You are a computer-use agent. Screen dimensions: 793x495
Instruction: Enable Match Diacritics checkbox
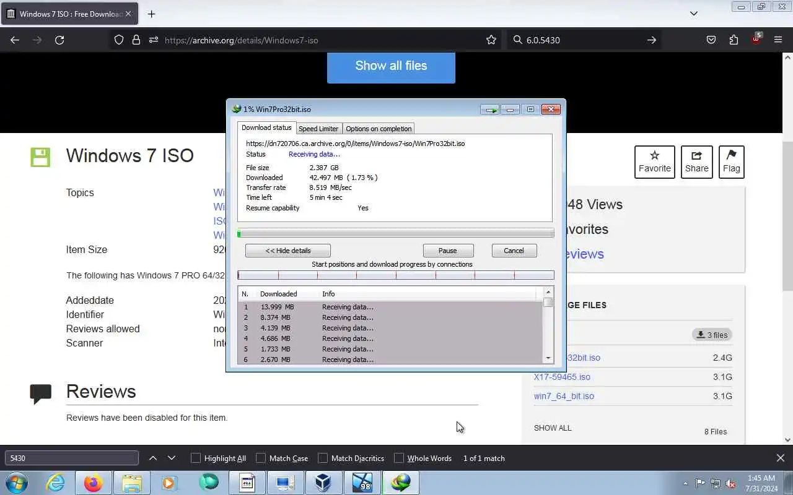323,458
